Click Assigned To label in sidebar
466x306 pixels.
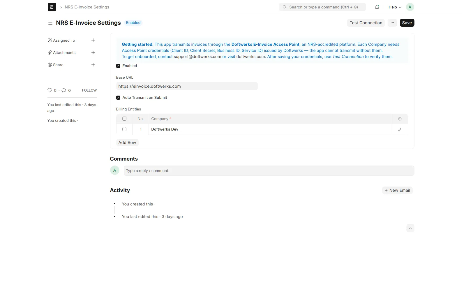pos(64,41)
